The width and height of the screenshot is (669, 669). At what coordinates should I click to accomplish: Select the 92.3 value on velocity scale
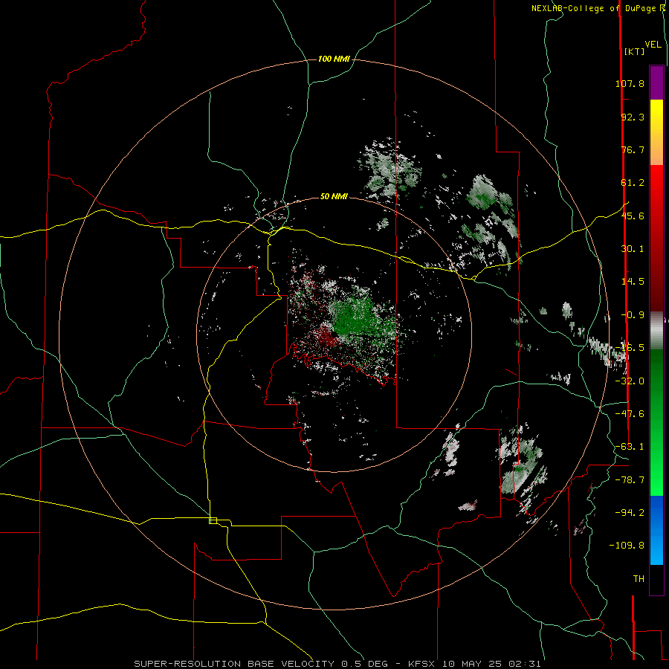tap(633, 117)
